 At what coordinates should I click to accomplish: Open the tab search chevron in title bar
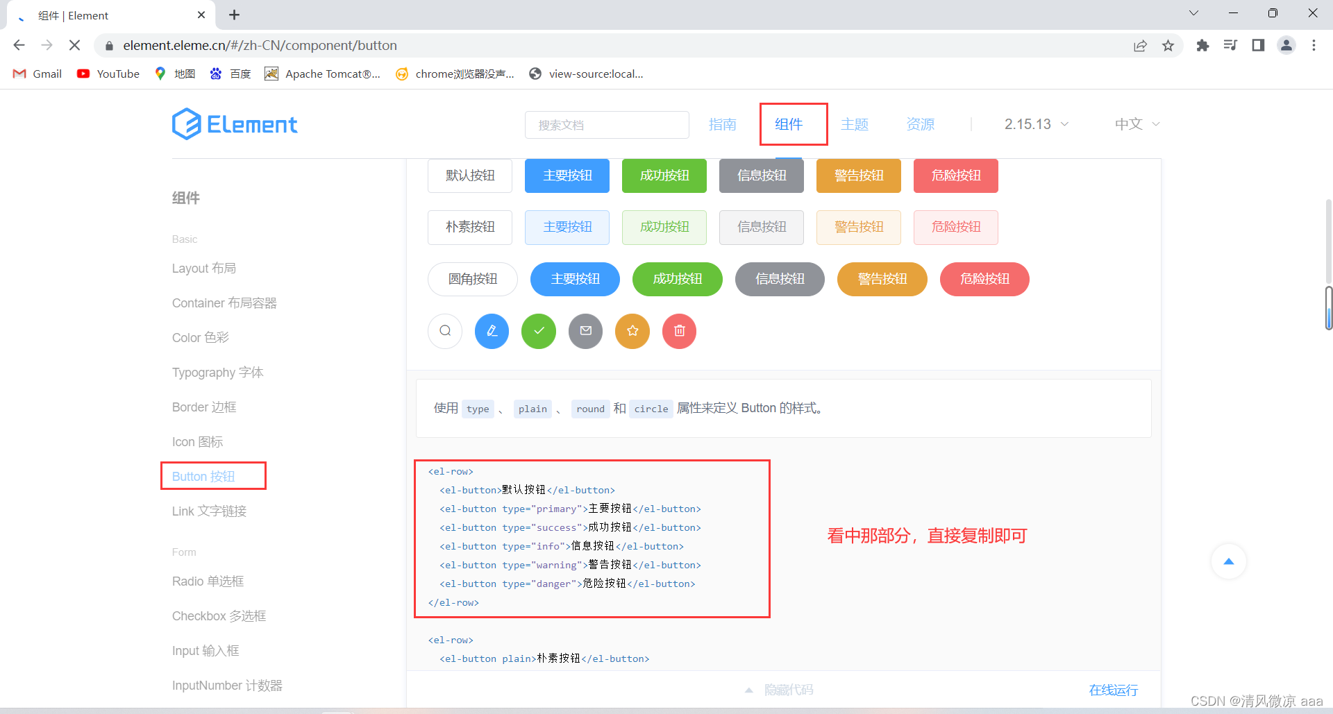pyautogui.click(x=1193, y=13)
